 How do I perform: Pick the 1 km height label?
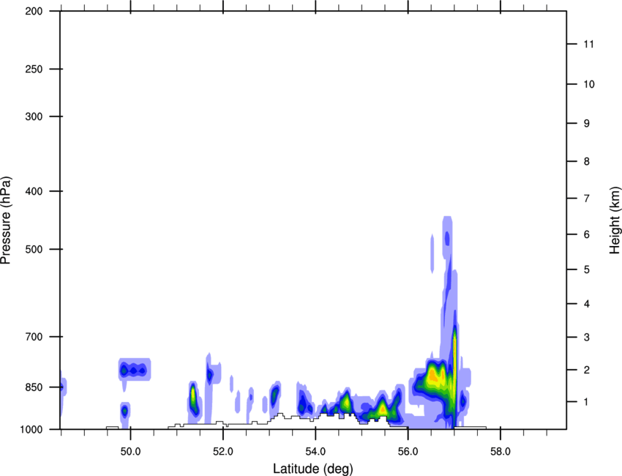(587, 402)
